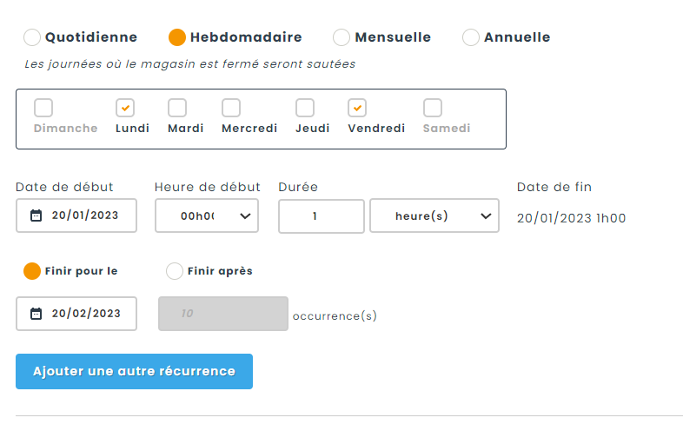This screenshot has width=683, height=431.
Task: Click the end date field 20/02/2023
Action: point(85,314)
